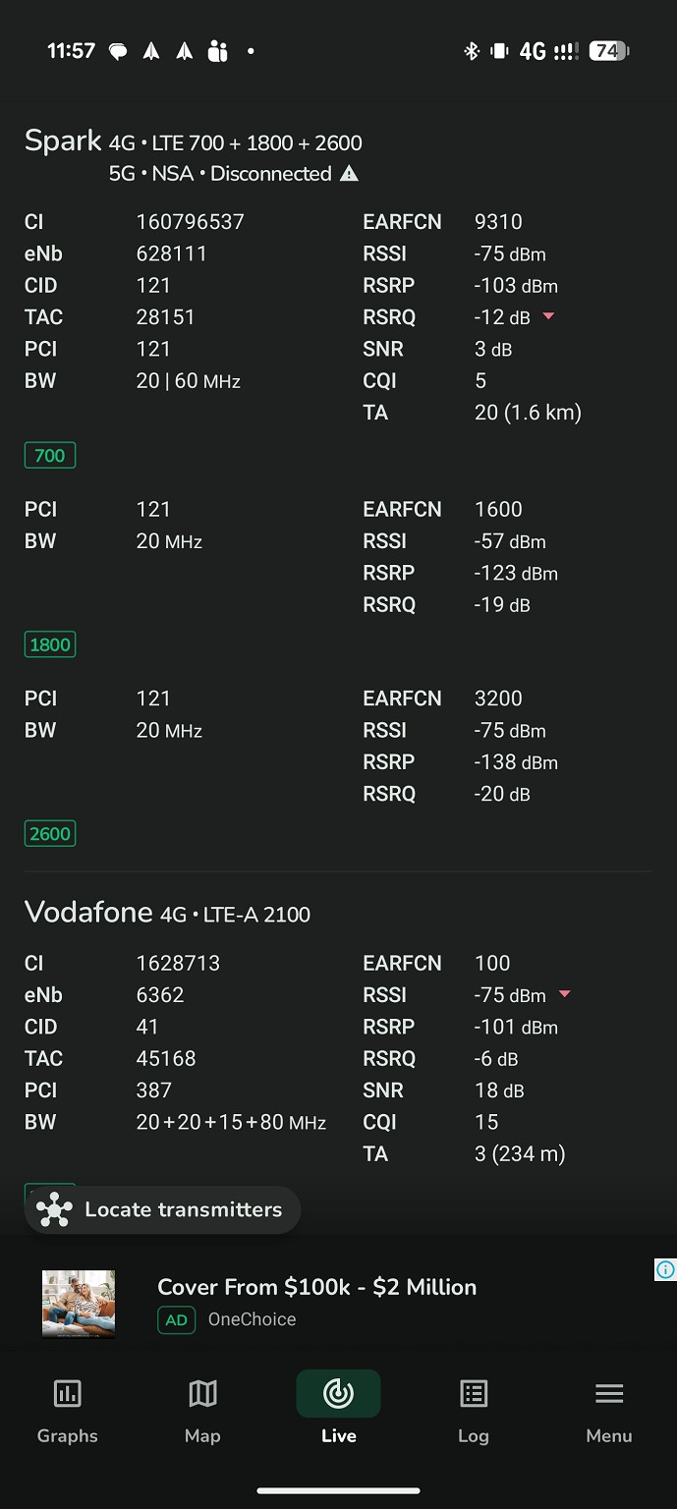Select the Live tab icon

click(x=338, y=1394)
